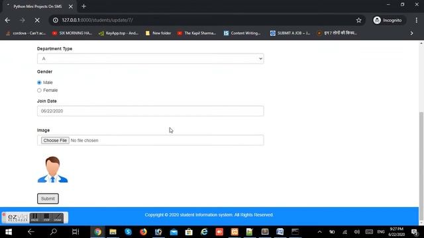Open The Kapil Sharma bookmark
Viewport: 424px width, 238px height.
coord(197,33)
